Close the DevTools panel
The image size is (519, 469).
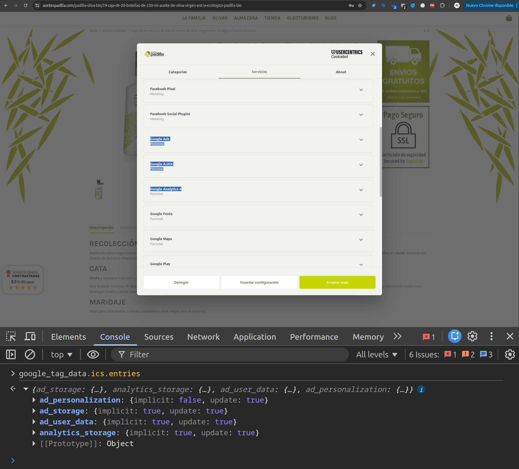(510, 336)
